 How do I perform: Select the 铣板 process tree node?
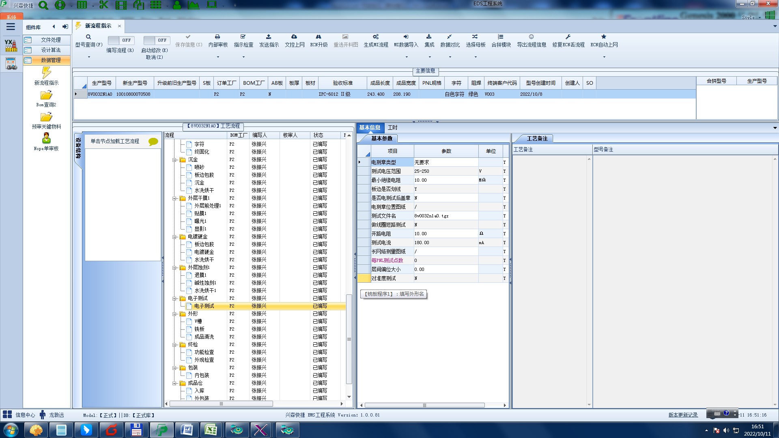[199, 329]
